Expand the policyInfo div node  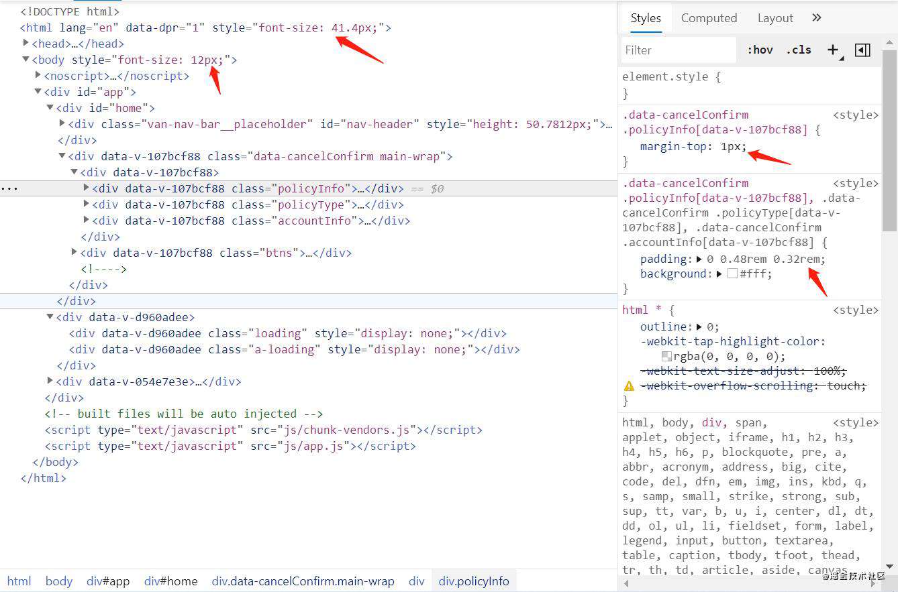[x=86, y=188]
